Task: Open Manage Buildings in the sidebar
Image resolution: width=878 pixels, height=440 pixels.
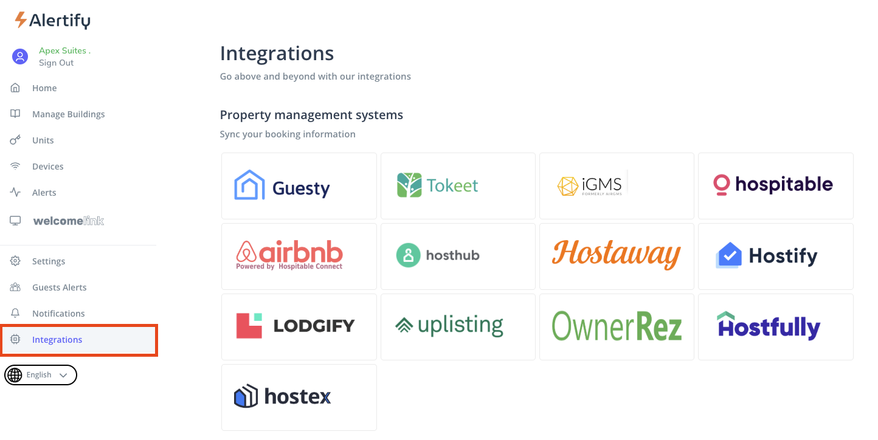Action: [68, 114]
